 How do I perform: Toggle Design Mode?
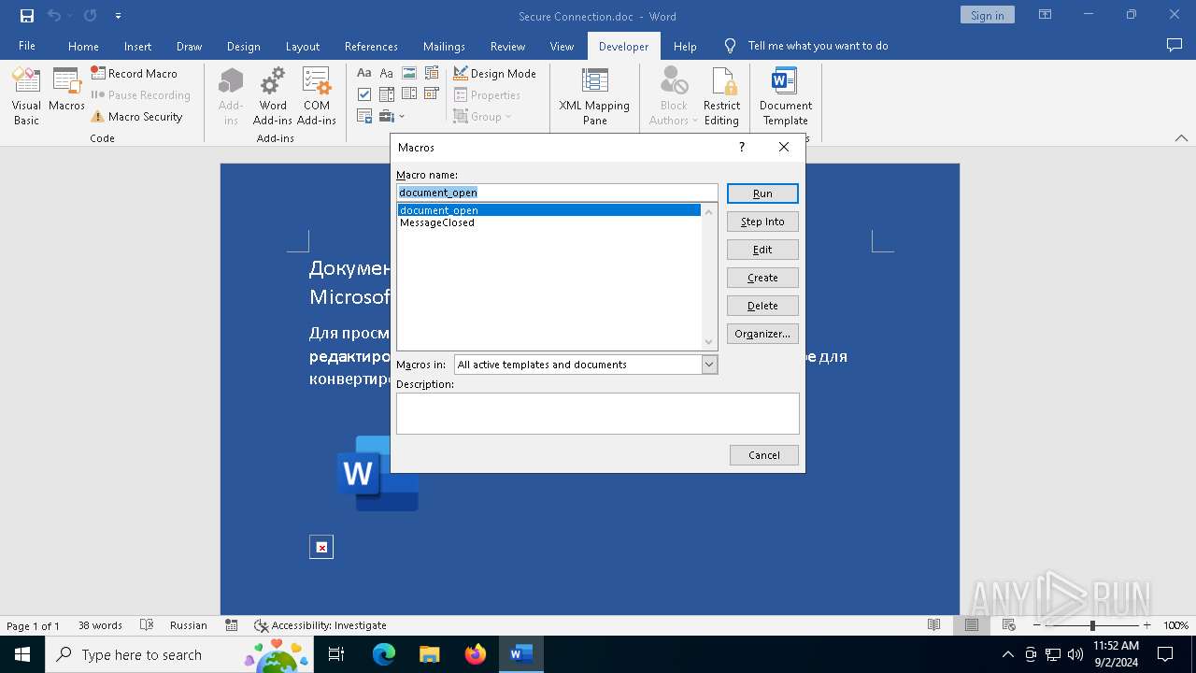(x=494, y=73)
